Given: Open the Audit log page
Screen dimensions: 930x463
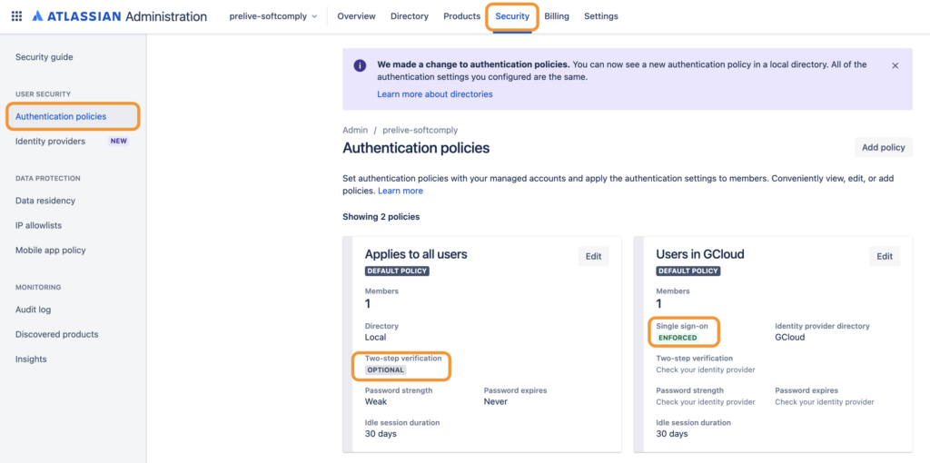Looking at the screenshot, I should [34, 310].
